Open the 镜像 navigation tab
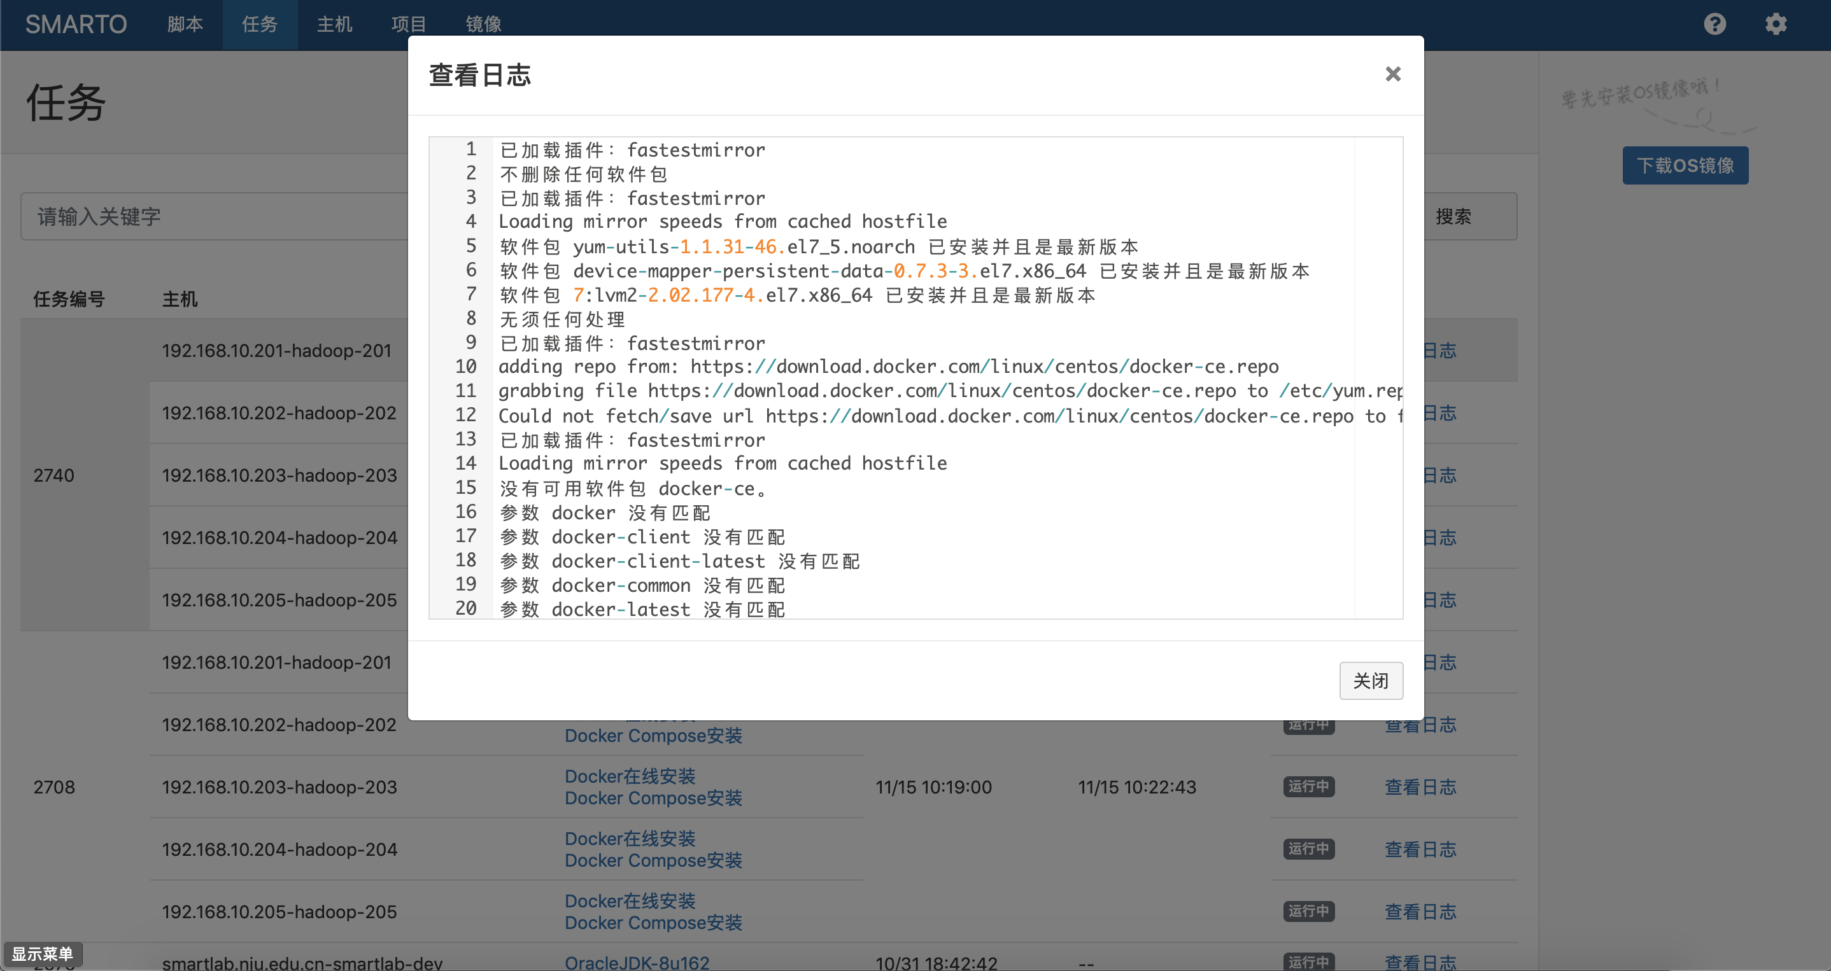Viewport: 1831px width, 971px height. coord(483,24)
